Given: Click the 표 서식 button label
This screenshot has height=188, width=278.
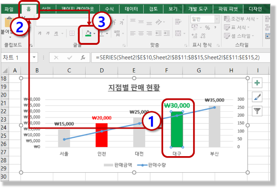Looking at the screenshot, I should click(238, 27).
